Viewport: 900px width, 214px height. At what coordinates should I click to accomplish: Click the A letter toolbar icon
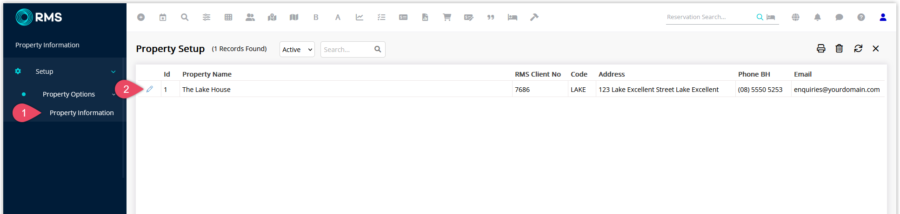[x=338, y=17]
